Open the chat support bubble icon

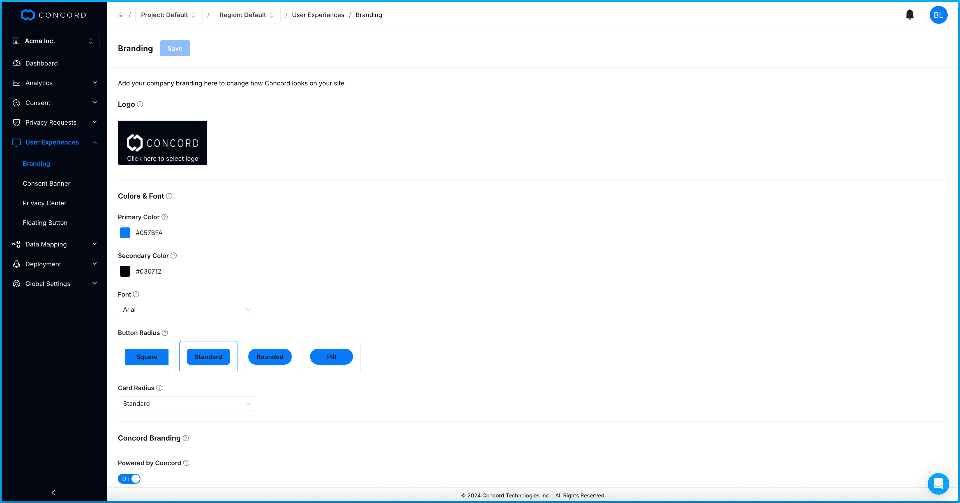(x=938, y=483)
